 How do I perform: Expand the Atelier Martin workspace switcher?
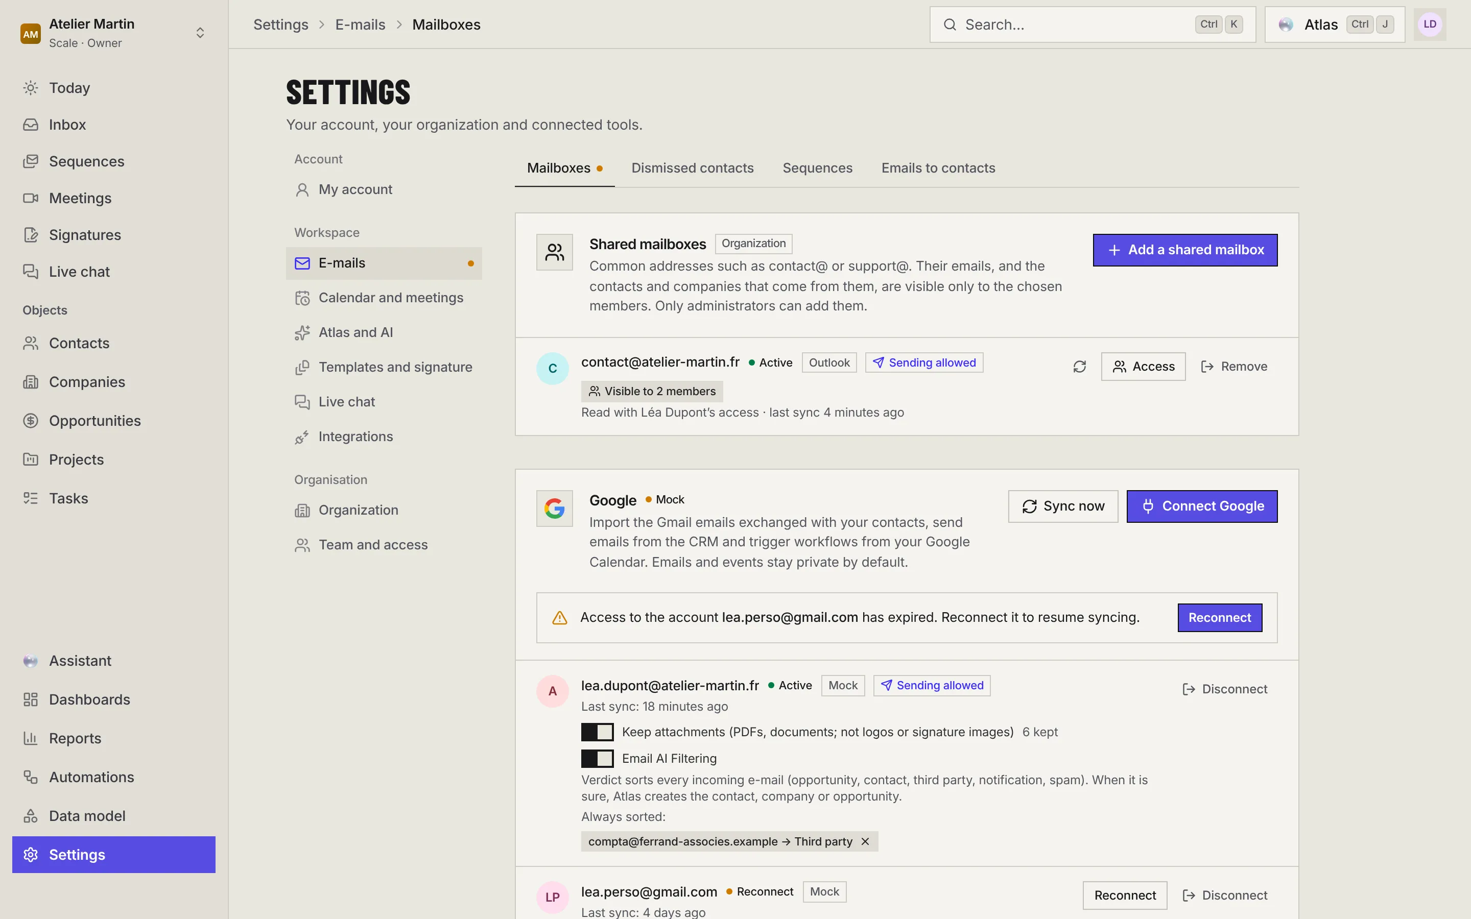pyautogui.click(x=114, y=33)
